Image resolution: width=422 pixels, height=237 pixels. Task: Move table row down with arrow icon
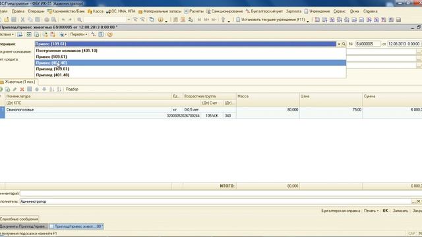pyautogui.click(x=44, y=90)
